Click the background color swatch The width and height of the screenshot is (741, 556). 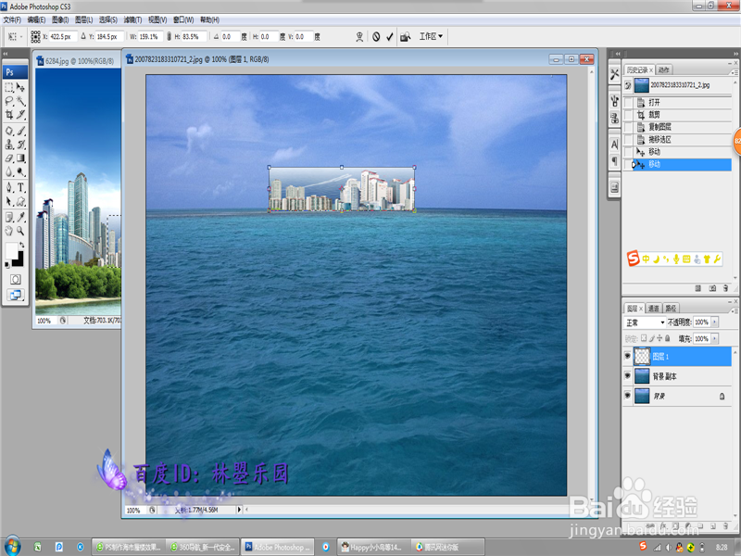[19, 260]
